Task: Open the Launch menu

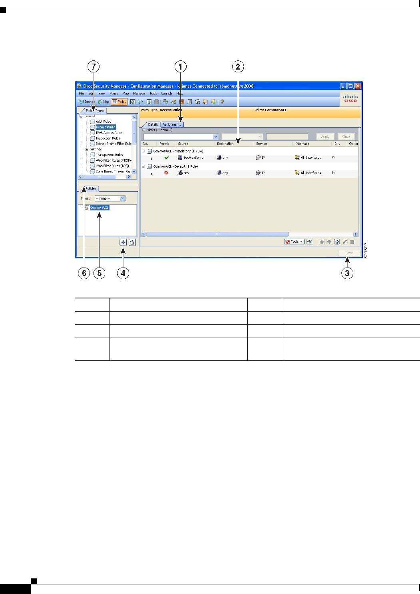Action: (167, 94)
